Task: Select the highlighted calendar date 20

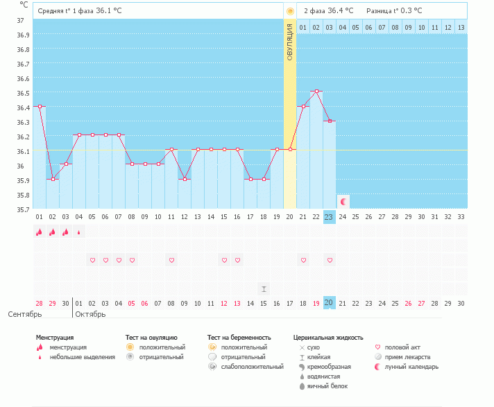Action: tap(330, 303)
